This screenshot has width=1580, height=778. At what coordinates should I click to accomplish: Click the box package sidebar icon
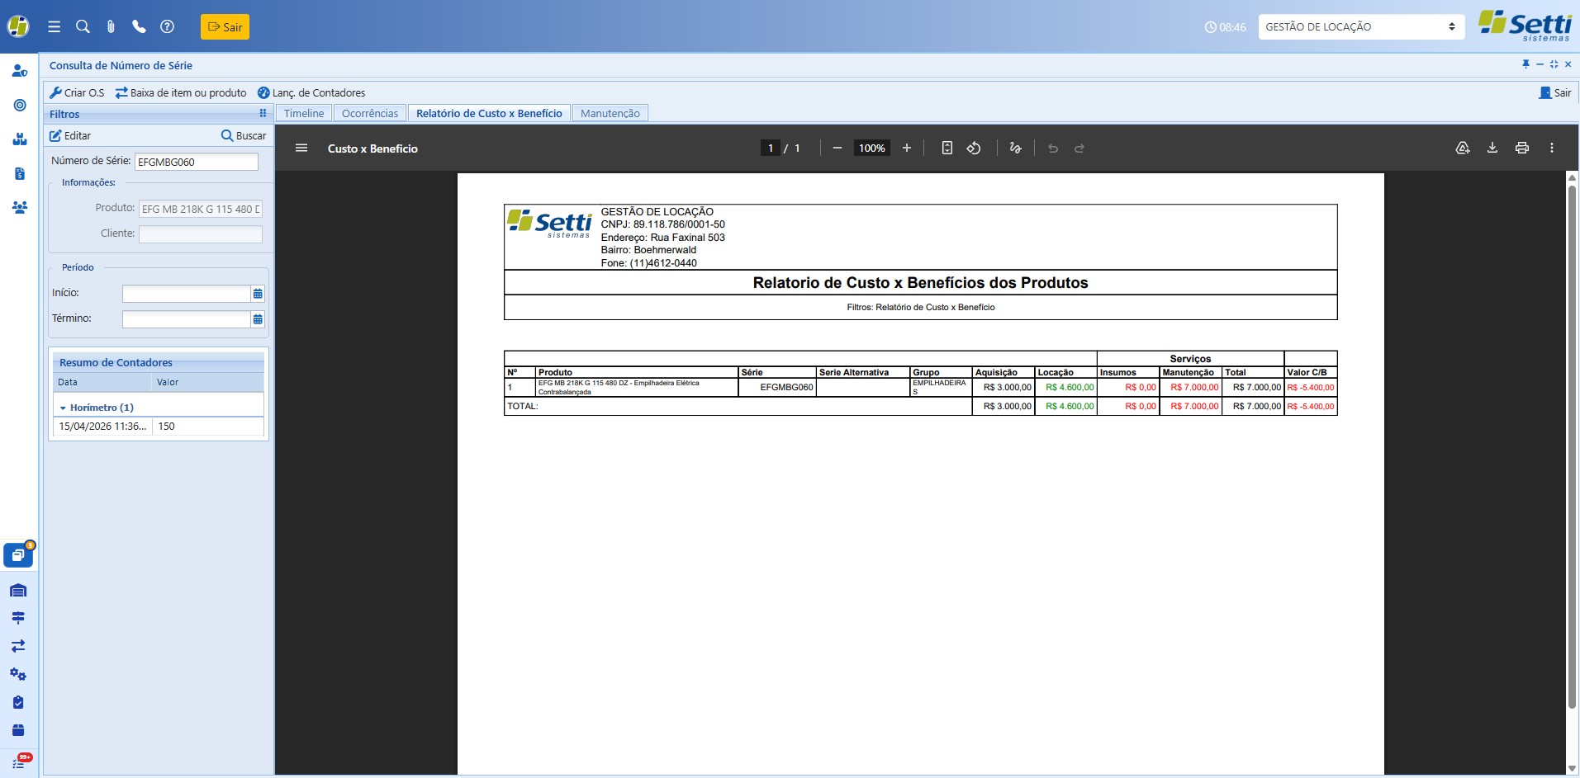[18, 730]
